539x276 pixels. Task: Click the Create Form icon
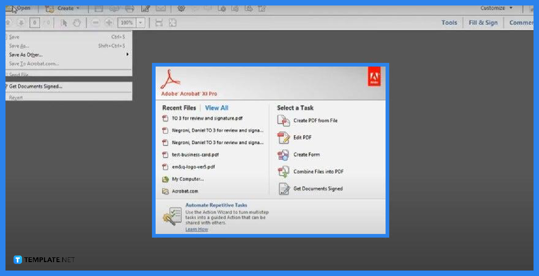click(284, 155)
